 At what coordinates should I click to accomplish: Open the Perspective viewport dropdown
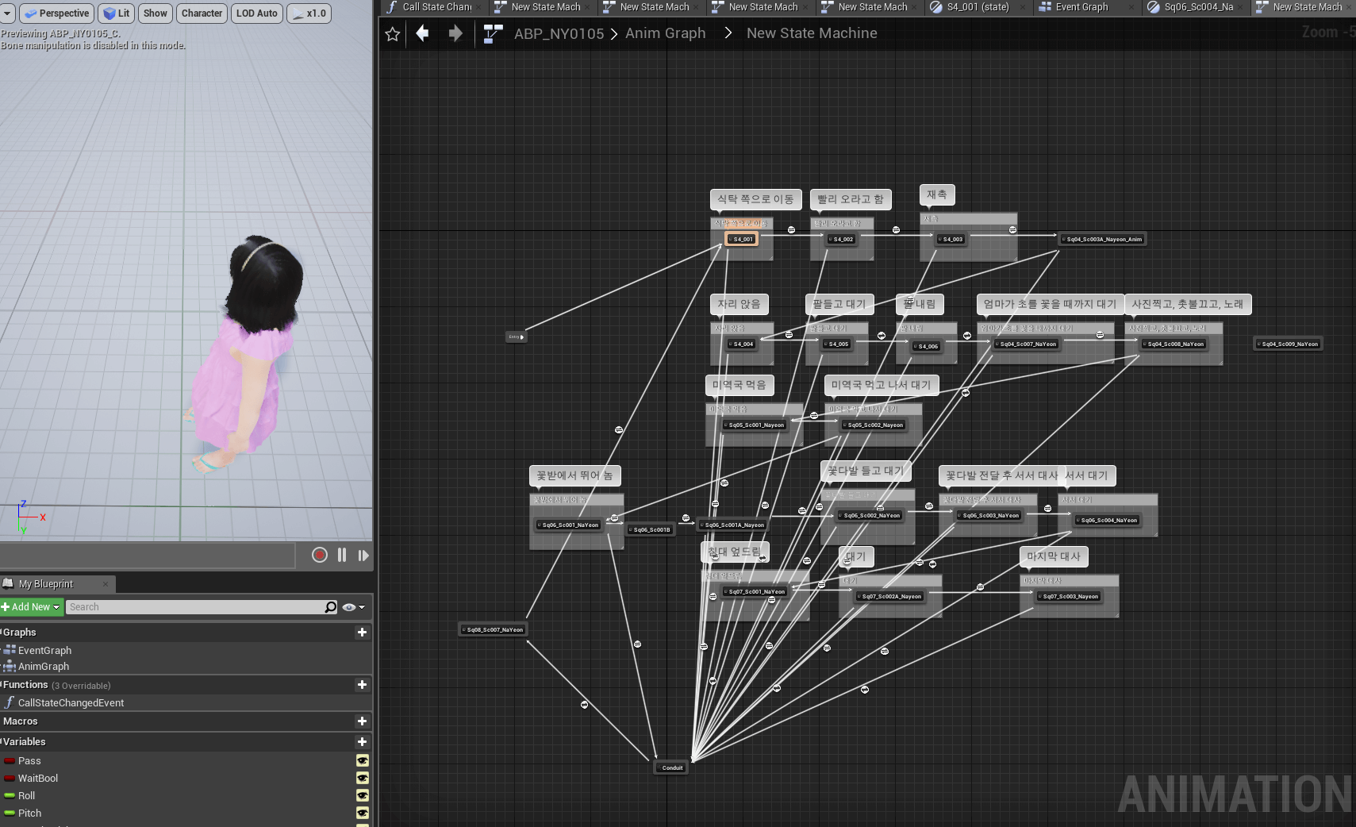click(56, 13)
